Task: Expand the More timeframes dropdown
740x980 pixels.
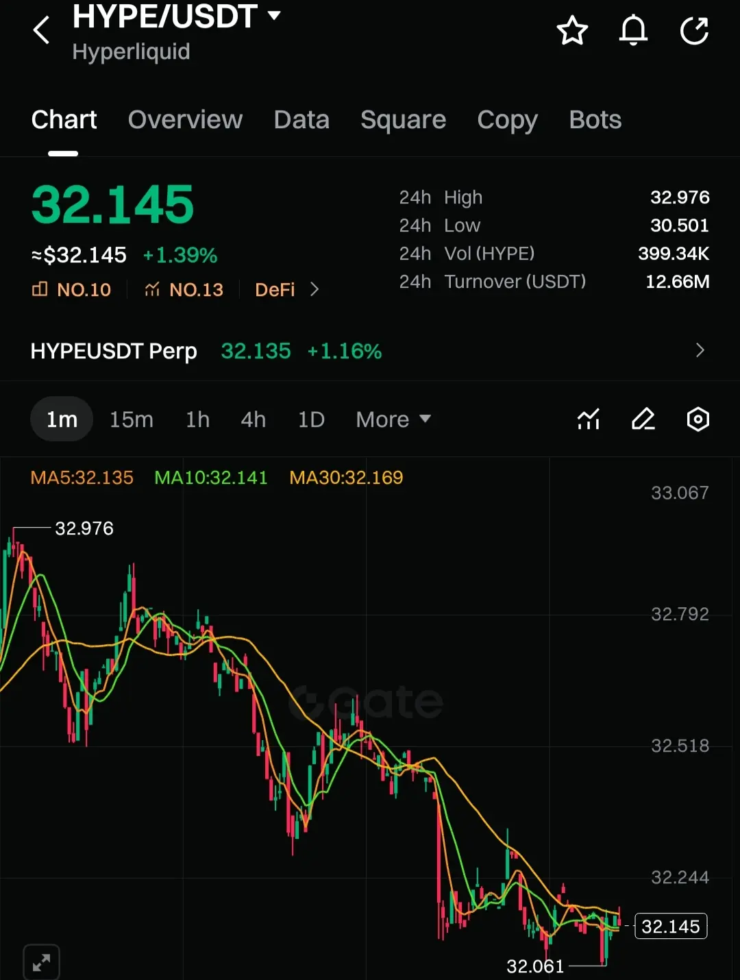Action: pos(393,419)
